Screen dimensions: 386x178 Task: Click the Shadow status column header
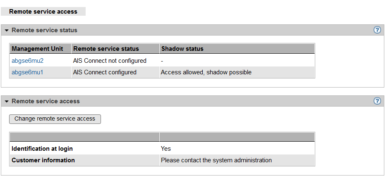pos(182,49)
